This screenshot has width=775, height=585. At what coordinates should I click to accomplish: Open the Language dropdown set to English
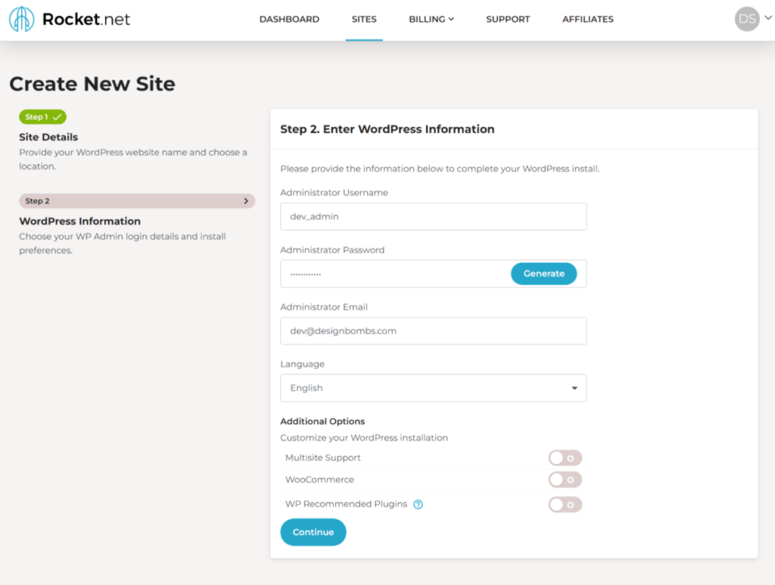coord(434,388)
